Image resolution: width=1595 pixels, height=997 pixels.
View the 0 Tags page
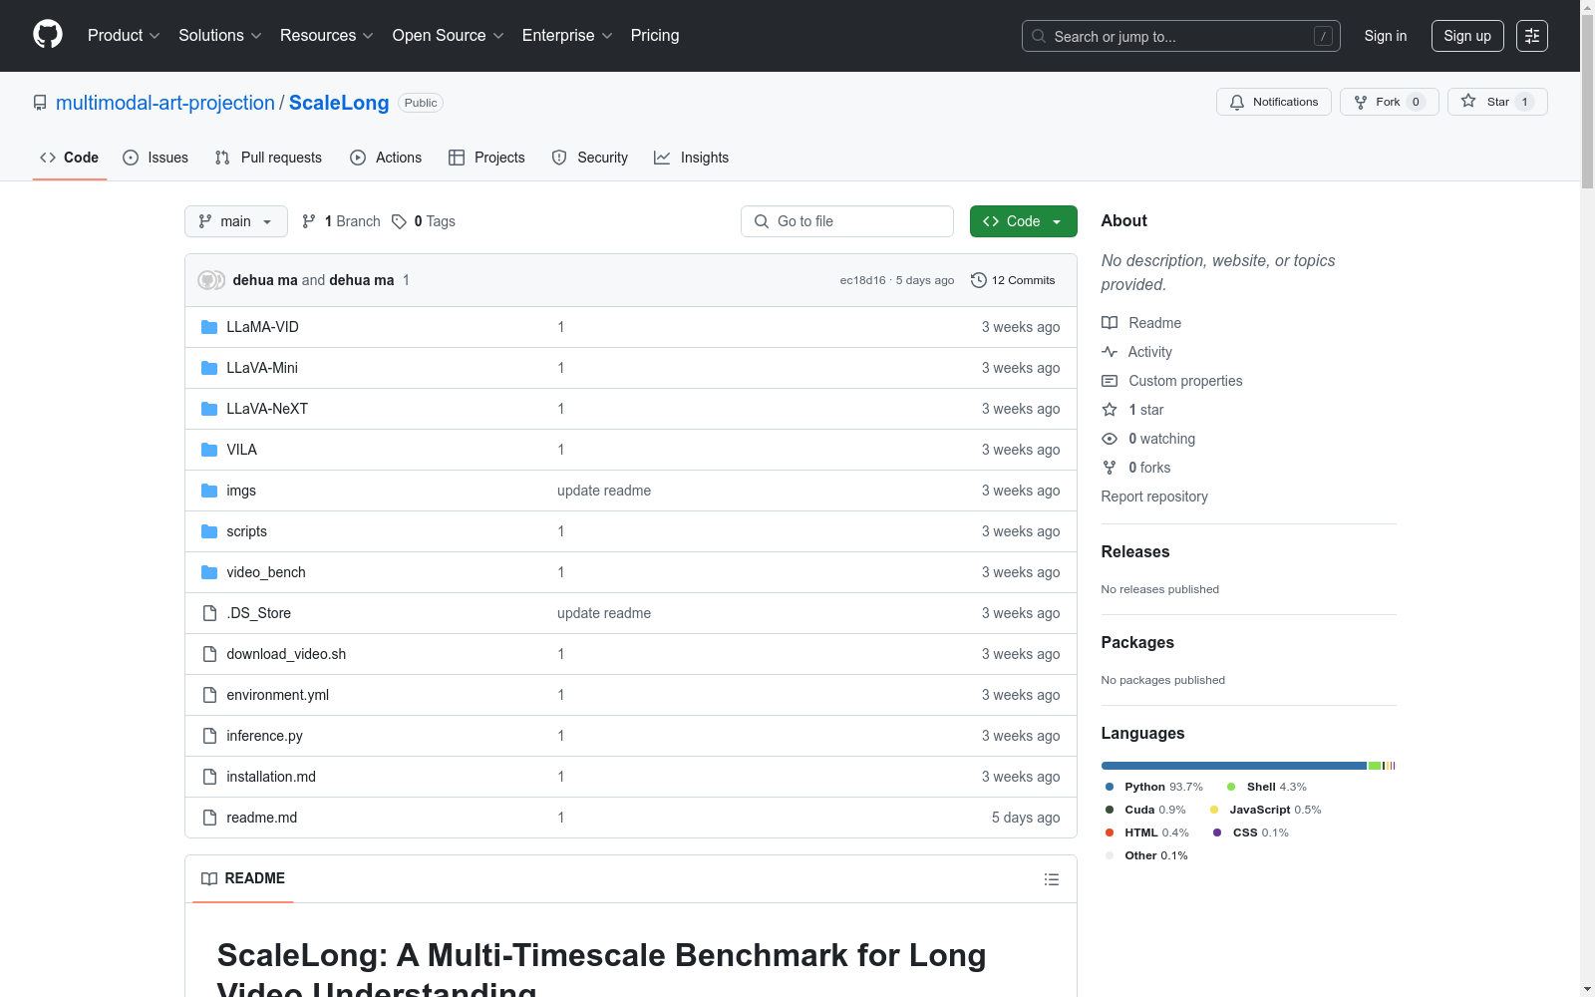(424, 221)
